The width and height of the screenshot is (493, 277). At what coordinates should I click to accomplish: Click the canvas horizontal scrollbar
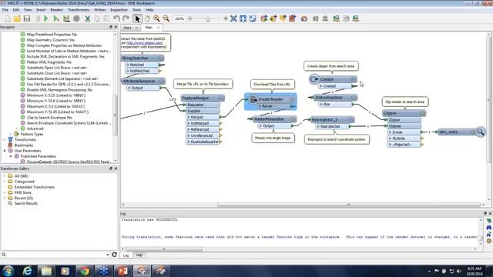(x=348, y=205)
